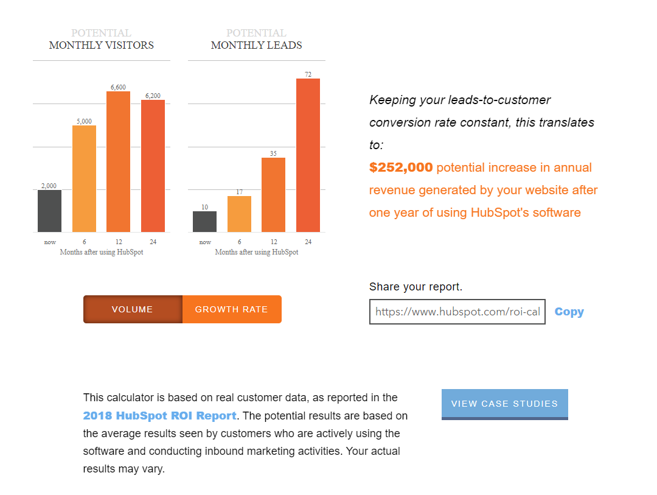Image resolution: width=657 pixels, height=495 pixels.
Task: Click the share report URL field
Action: [457, 312]
